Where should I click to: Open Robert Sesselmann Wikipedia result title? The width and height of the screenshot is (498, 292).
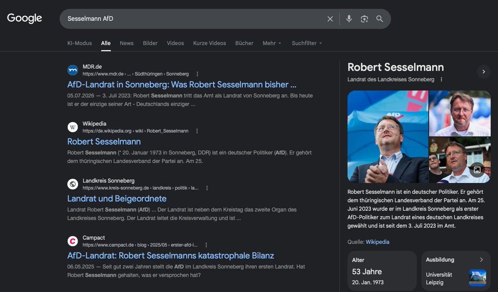click(104, 141)
